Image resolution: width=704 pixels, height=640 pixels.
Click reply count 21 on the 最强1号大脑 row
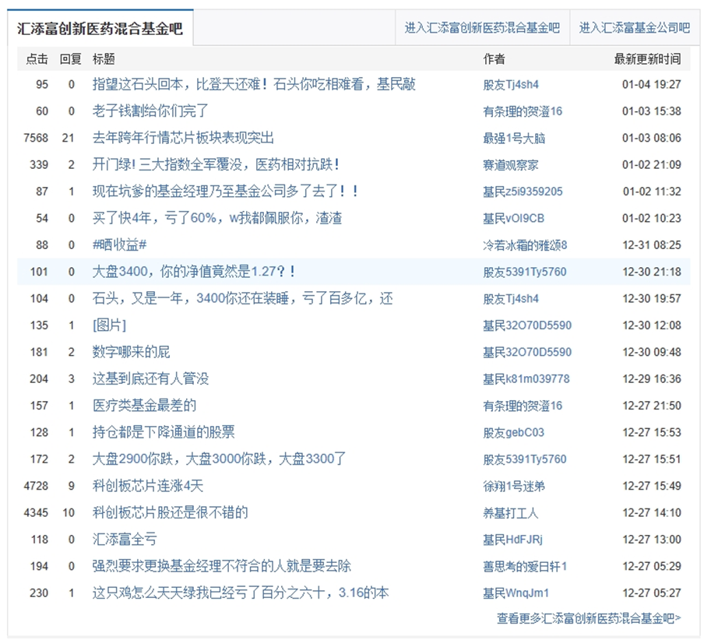tap(69, 138)
